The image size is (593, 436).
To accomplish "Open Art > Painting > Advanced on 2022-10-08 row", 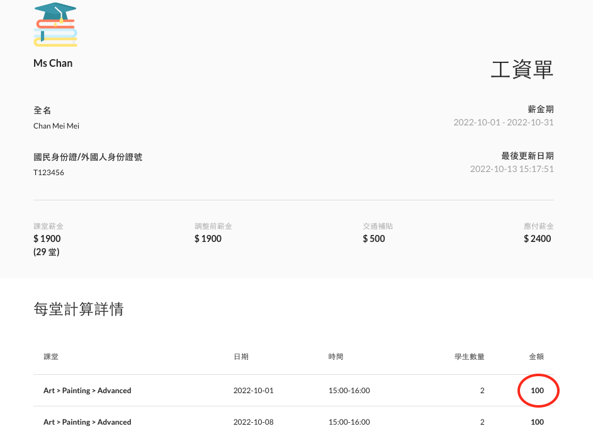I will [x=88, y=422].
